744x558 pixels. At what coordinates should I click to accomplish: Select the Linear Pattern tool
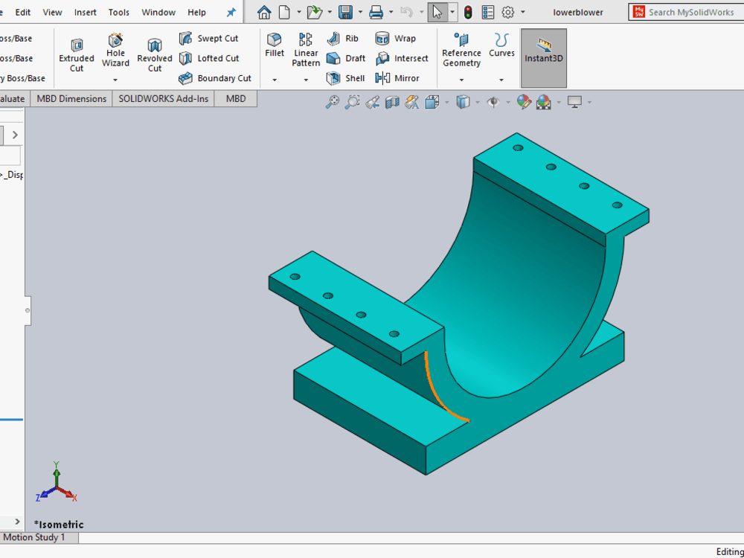pyautogui.click(x=306, y=51)
